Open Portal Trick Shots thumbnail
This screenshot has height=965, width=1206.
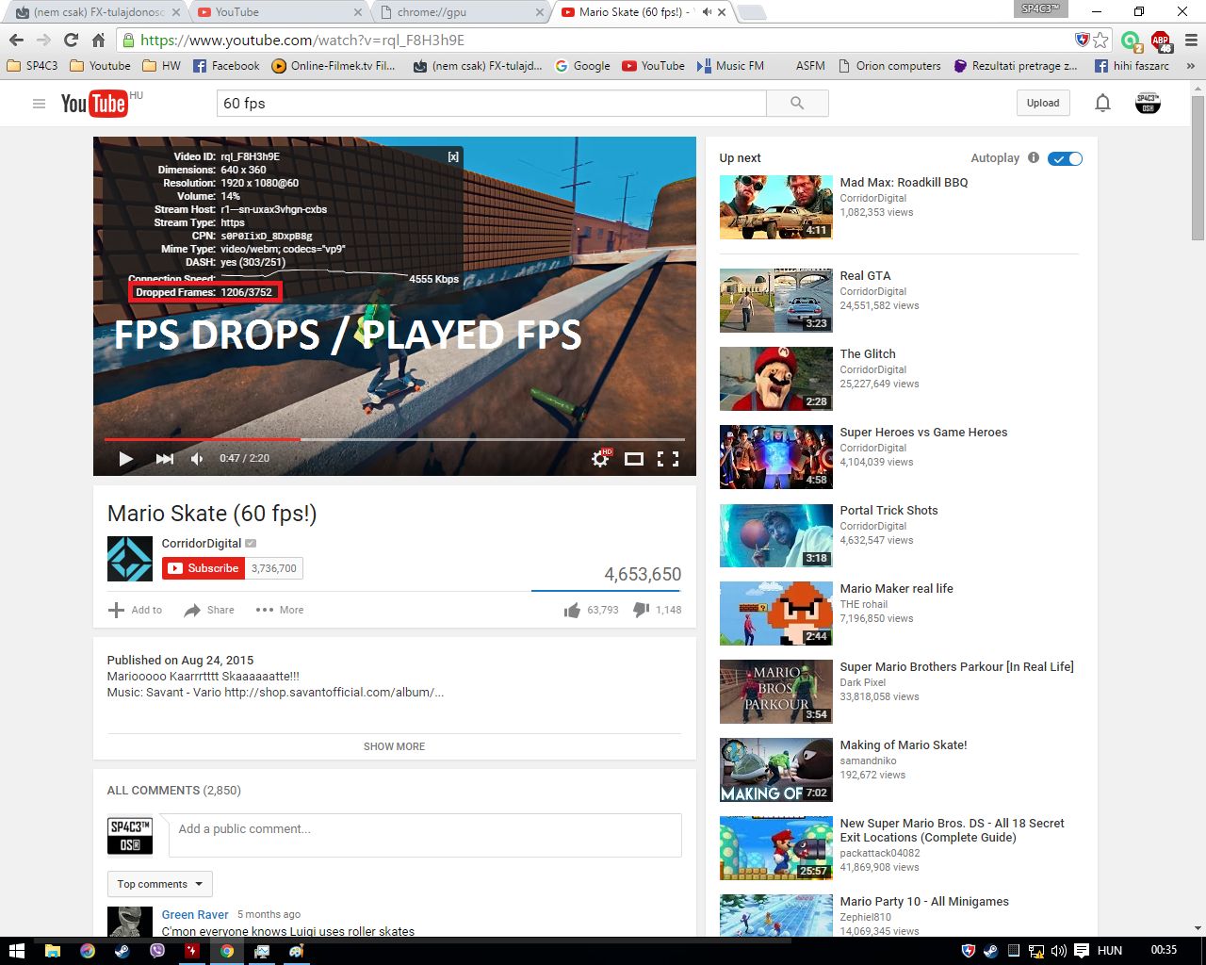tap(776, 535)
